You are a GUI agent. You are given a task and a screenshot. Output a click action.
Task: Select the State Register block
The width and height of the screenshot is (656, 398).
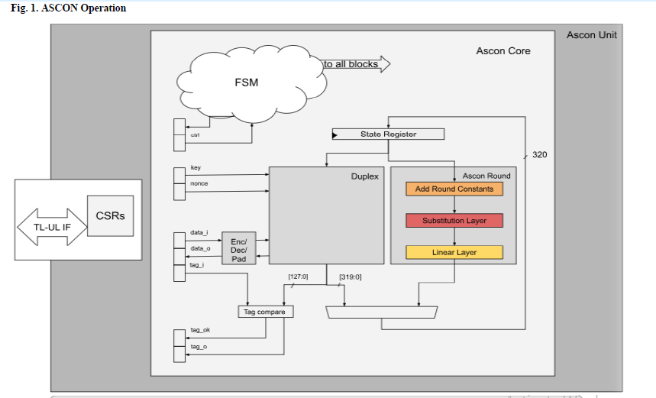coord(388,134)
